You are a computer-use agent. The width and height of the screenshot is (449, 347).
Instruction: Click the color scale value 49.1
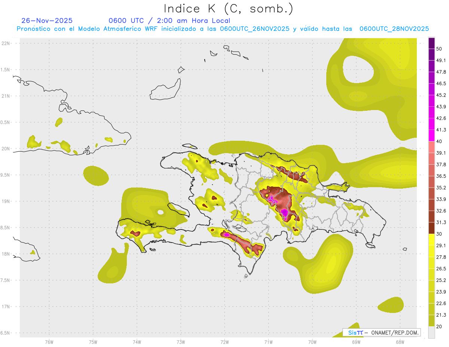(441, 60)
